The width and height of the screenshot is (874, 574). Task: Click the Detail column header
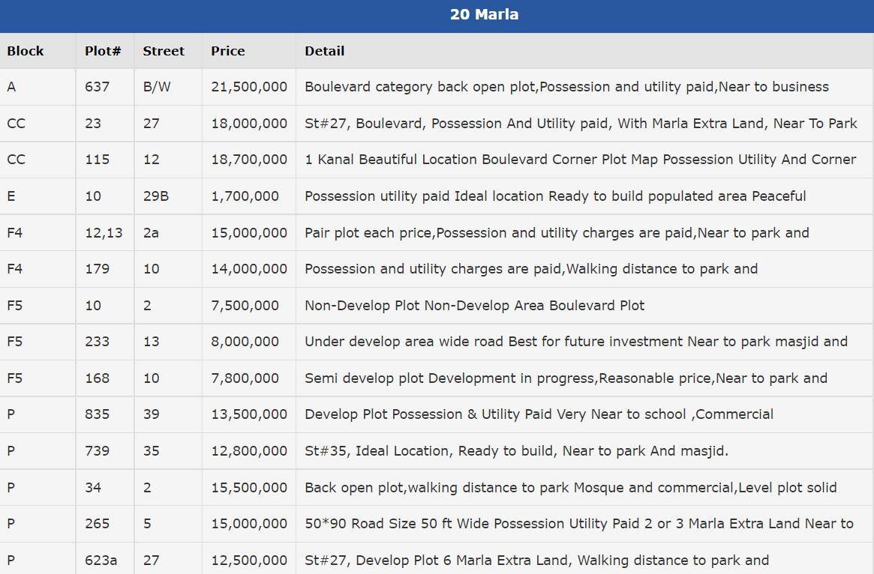pos(324,51)
